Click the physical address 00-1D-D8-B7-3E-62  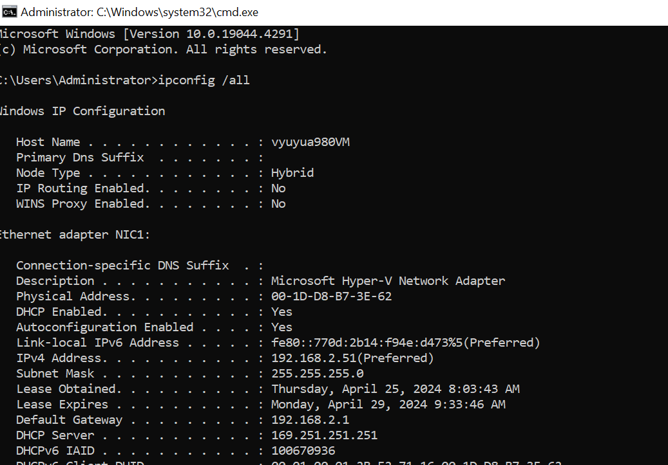tap(332, 296)
